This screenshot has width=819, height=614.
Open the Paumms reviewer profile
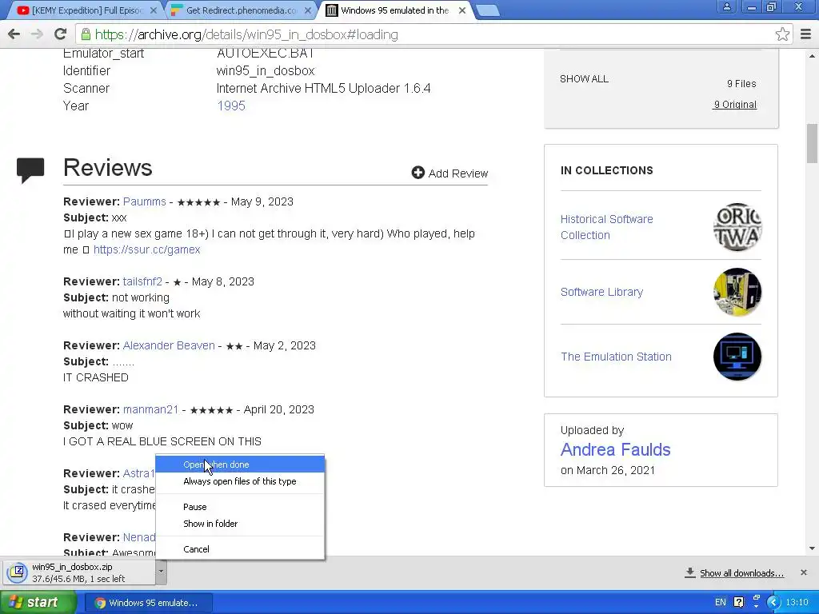coord(144,201)
